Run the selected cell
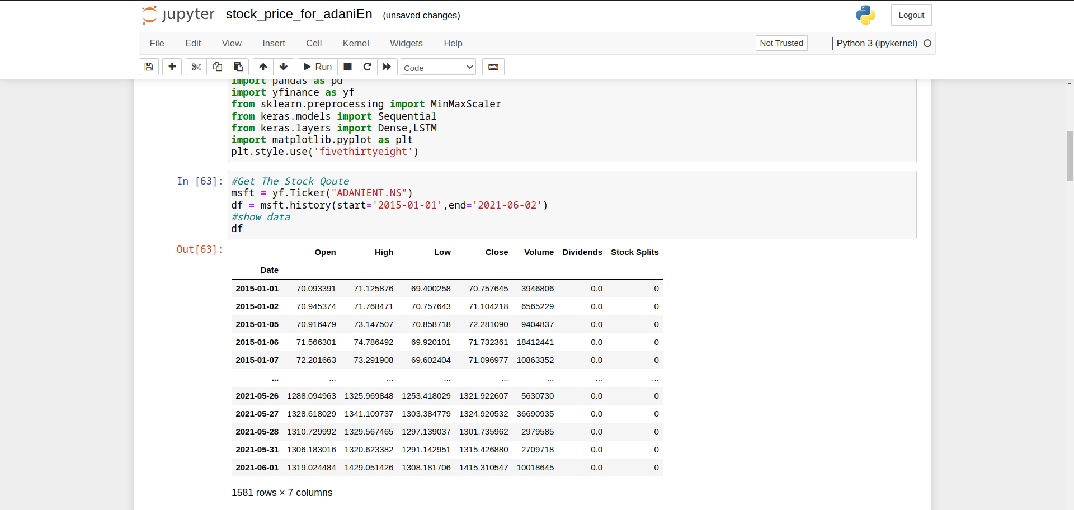 click(318, 67)
